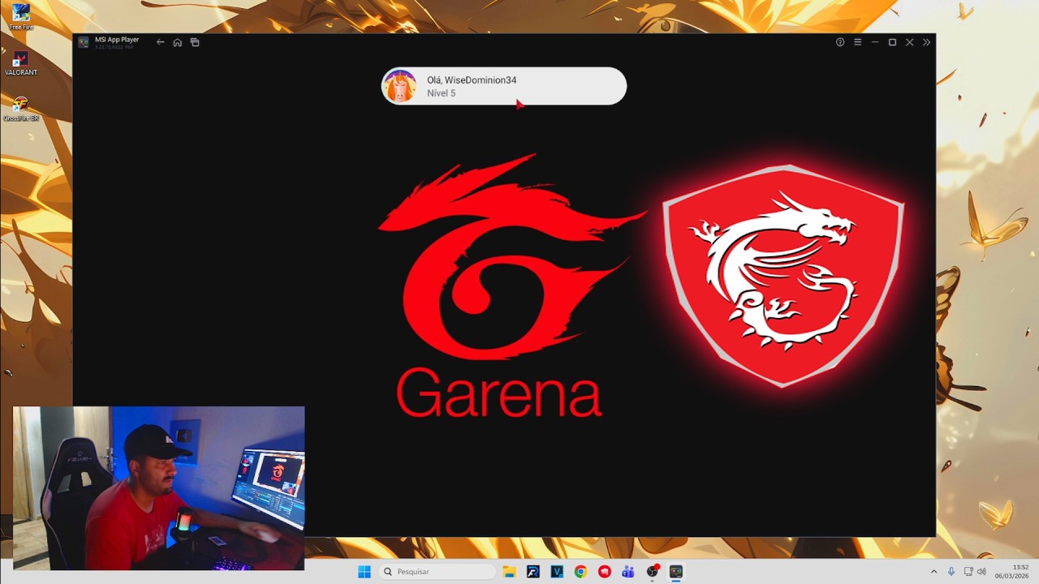Click the 'Nível 5' level text
Screen dimensions: 1039x584
click(442, 93)
